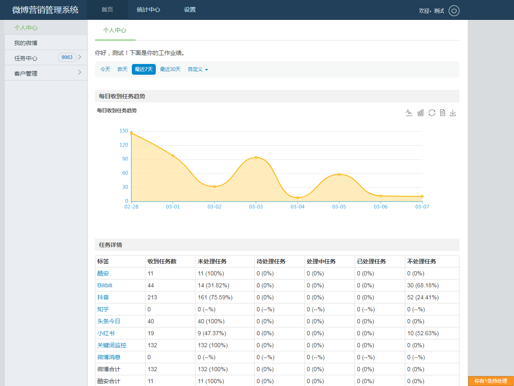
Task: Save chart as image download icon
Action: tap(453, 113)
